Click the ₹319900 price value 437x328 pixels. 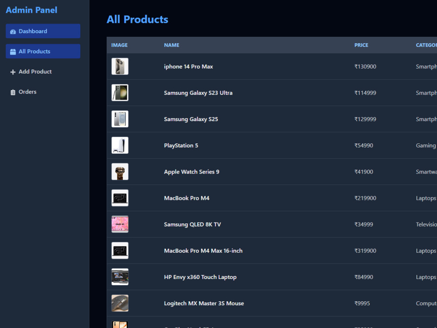[365, 251]
